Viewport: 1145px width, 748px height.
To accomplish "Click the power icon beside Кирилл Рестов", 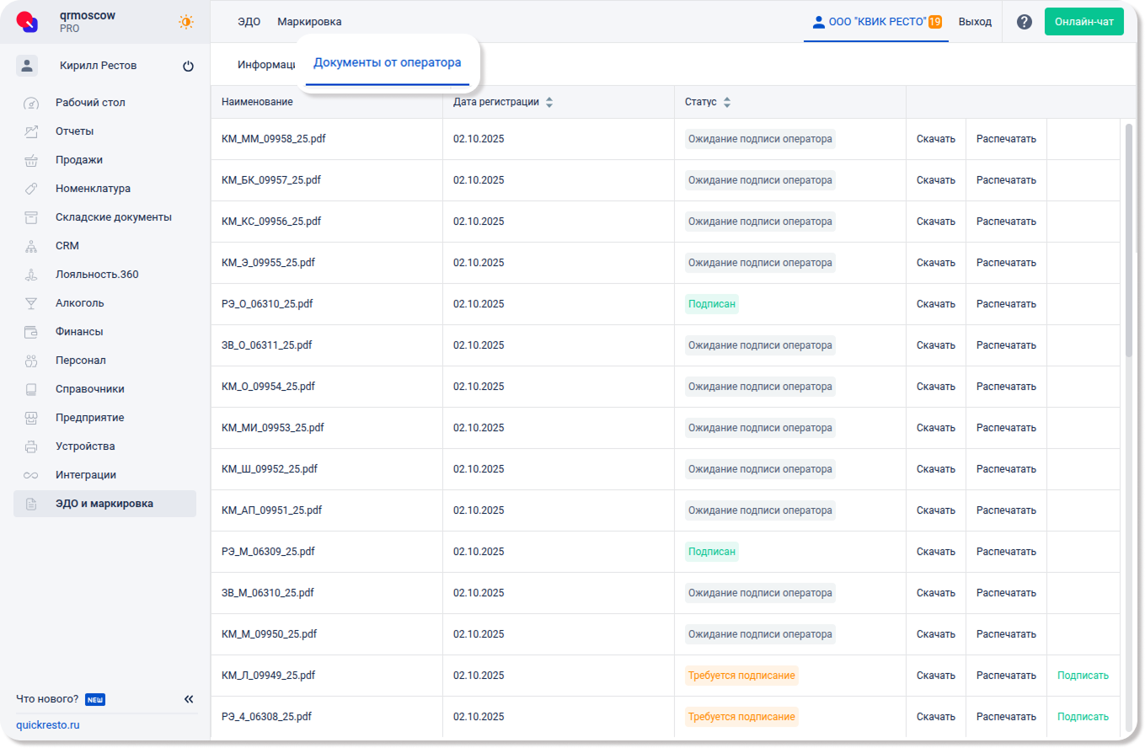I will point(188,67).
